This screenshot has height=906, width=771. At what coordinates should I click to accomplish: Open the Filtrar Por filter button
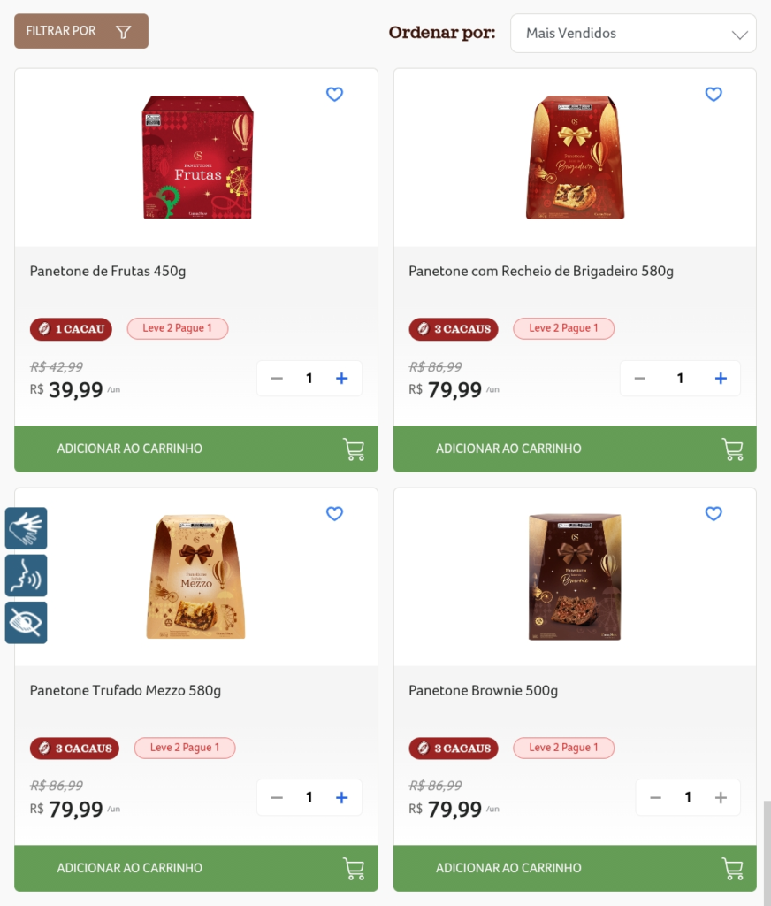[x=81, y=31]
